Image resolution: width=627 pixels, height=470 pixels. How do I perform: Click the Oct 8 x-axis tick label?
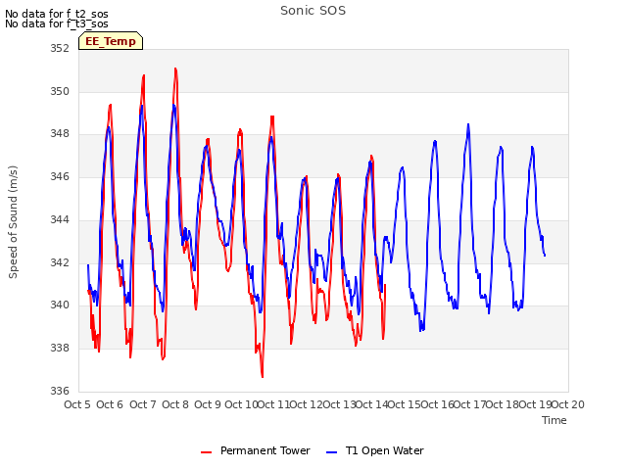pyautogui.click(x=175, y=404)
